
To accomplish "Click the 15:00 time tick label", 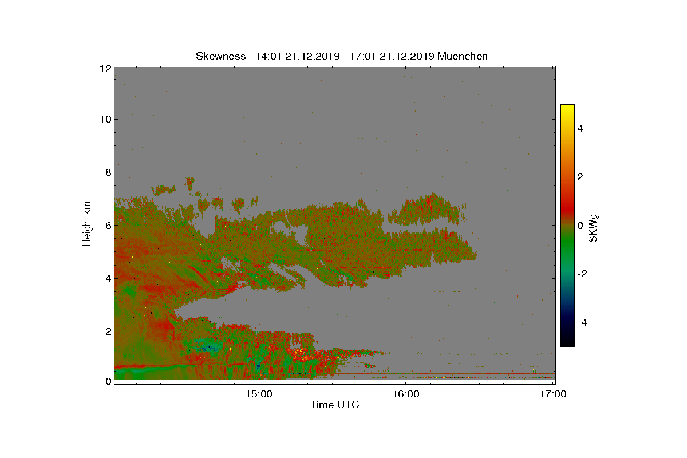I will tap(259, 394).
